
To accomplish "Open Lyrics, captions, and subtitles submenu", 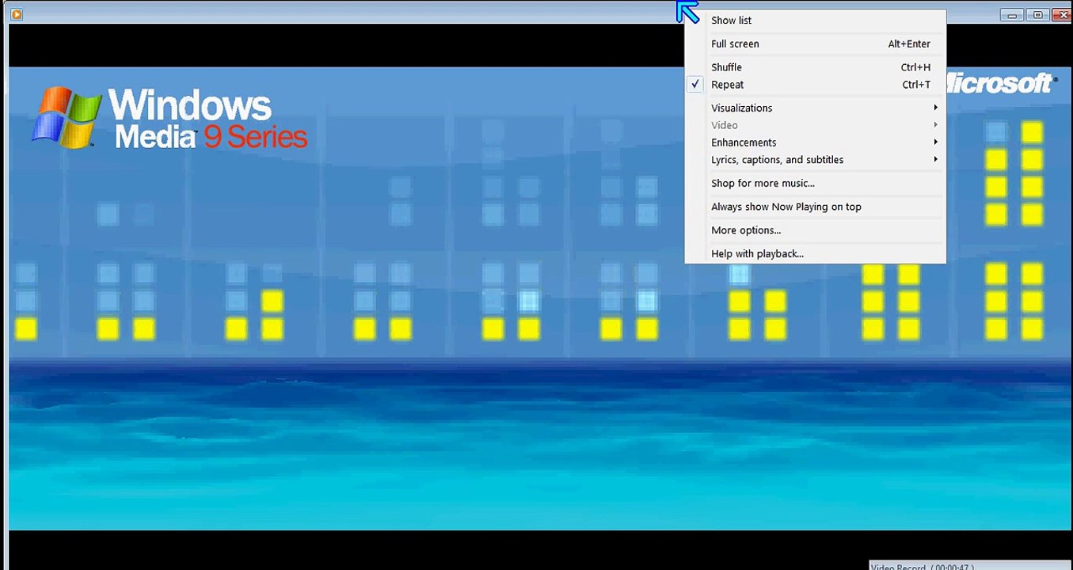I will [816, 160].
